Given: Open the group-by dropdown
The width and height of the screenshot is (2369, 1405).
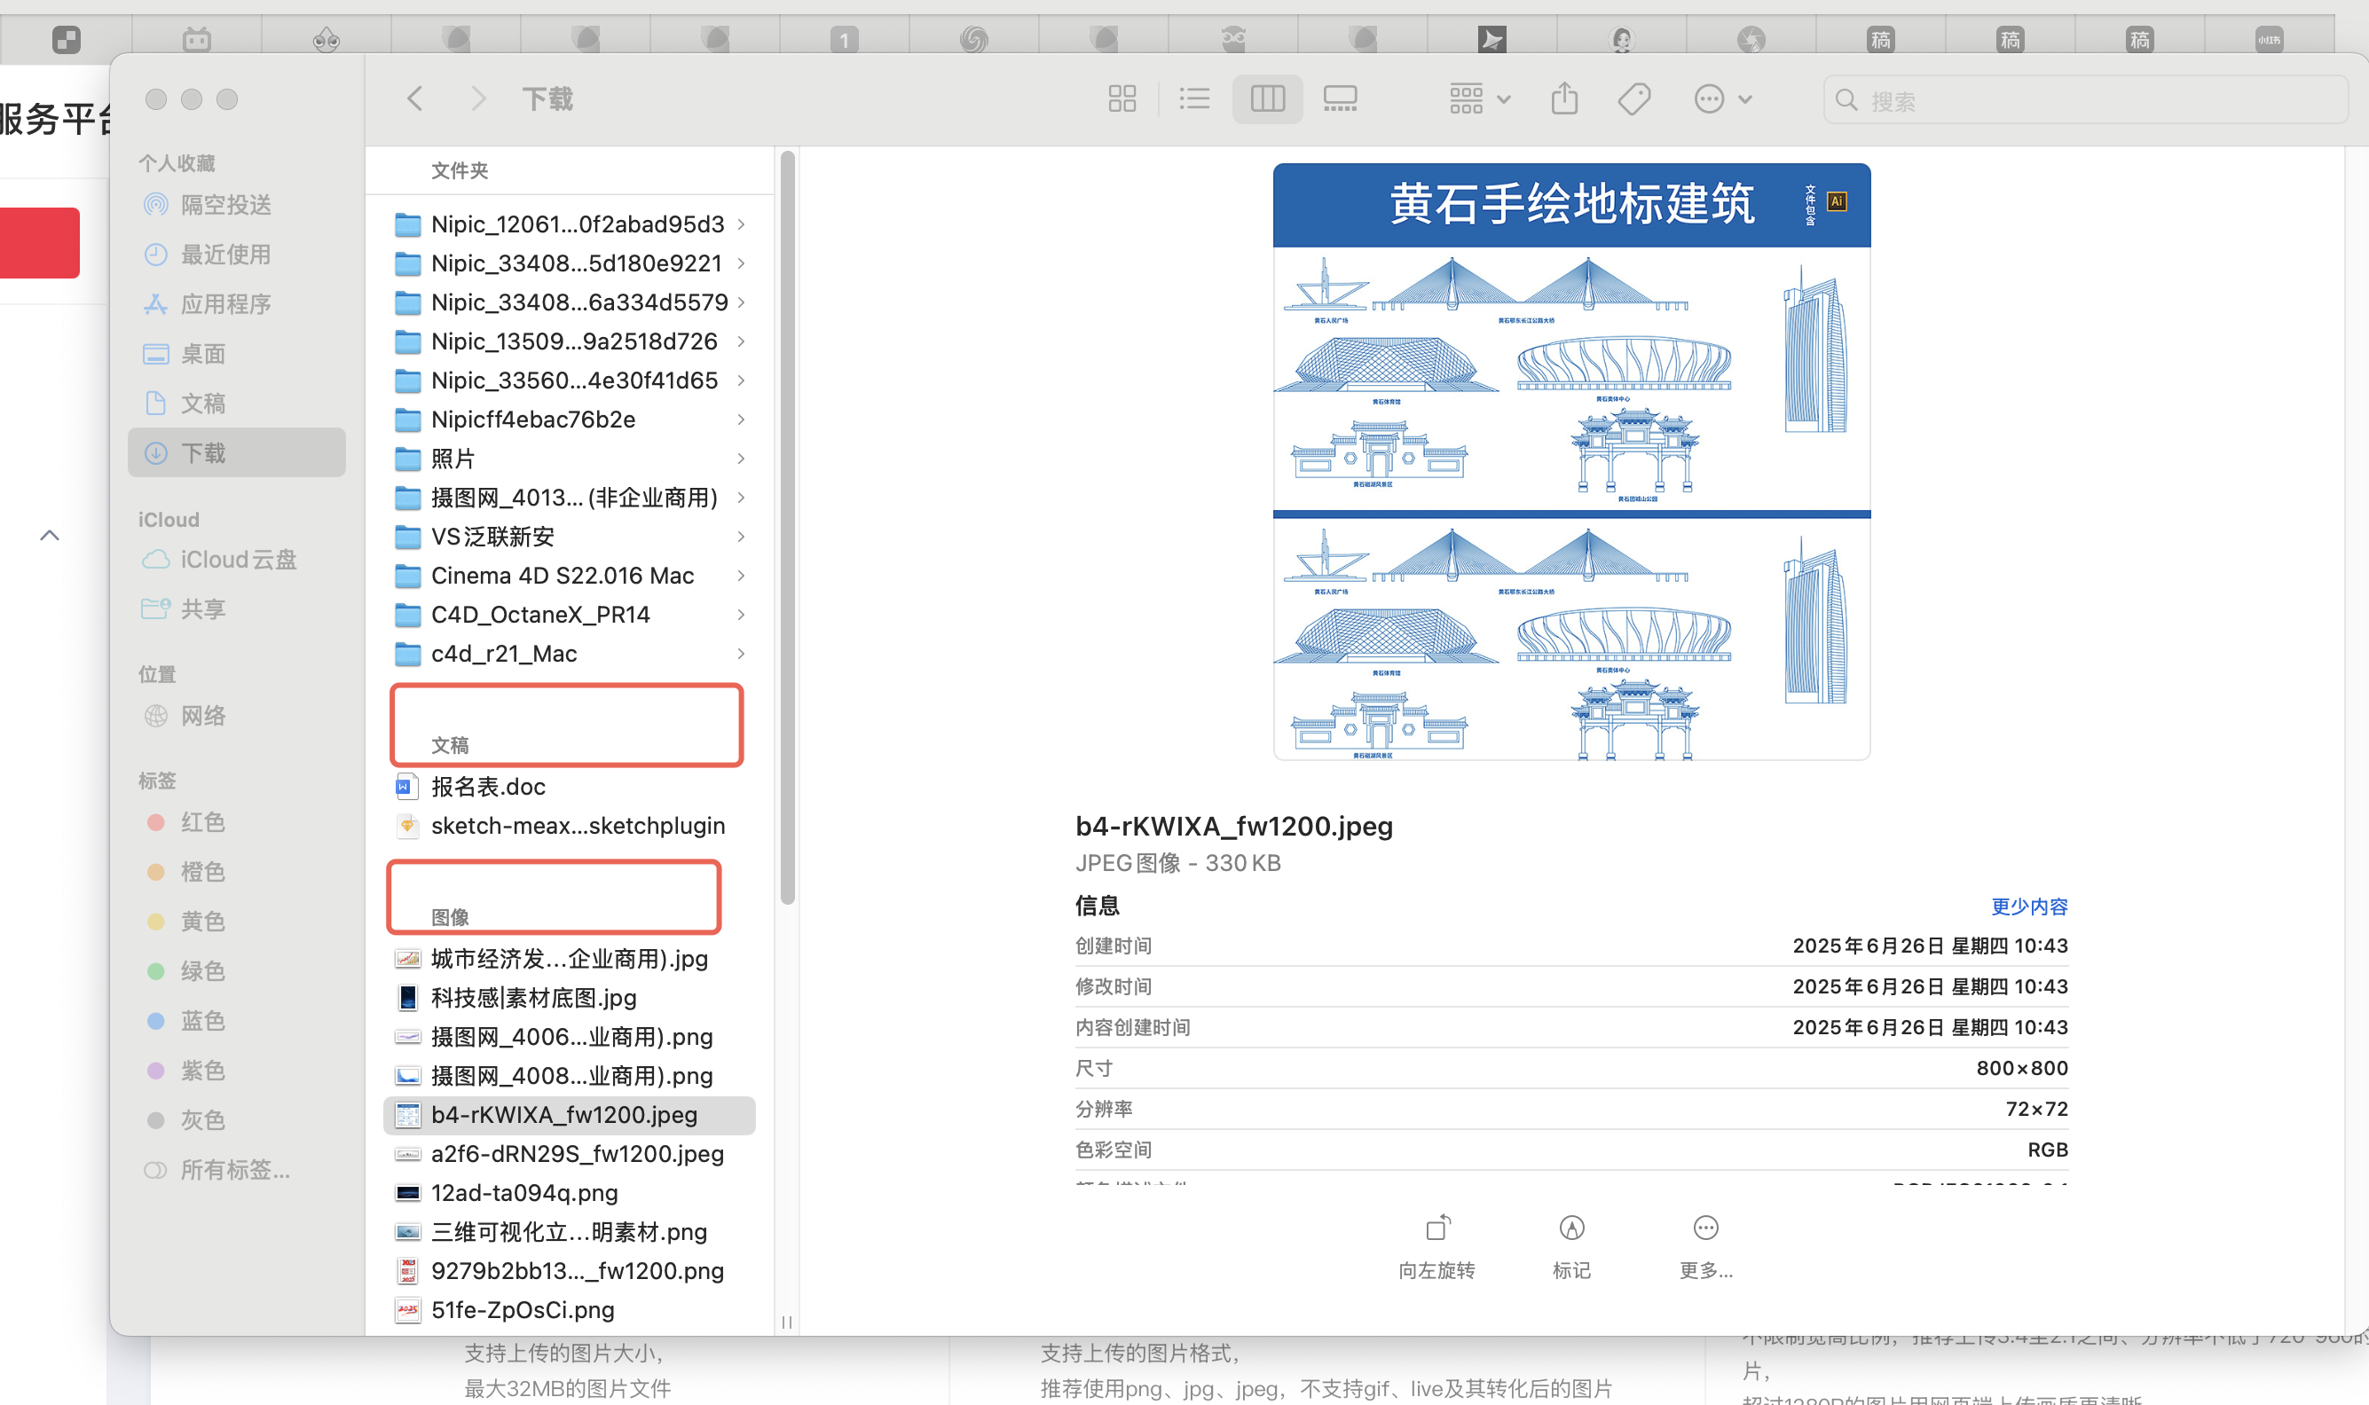Looking at the screenshot, I should coord(1479,98).
